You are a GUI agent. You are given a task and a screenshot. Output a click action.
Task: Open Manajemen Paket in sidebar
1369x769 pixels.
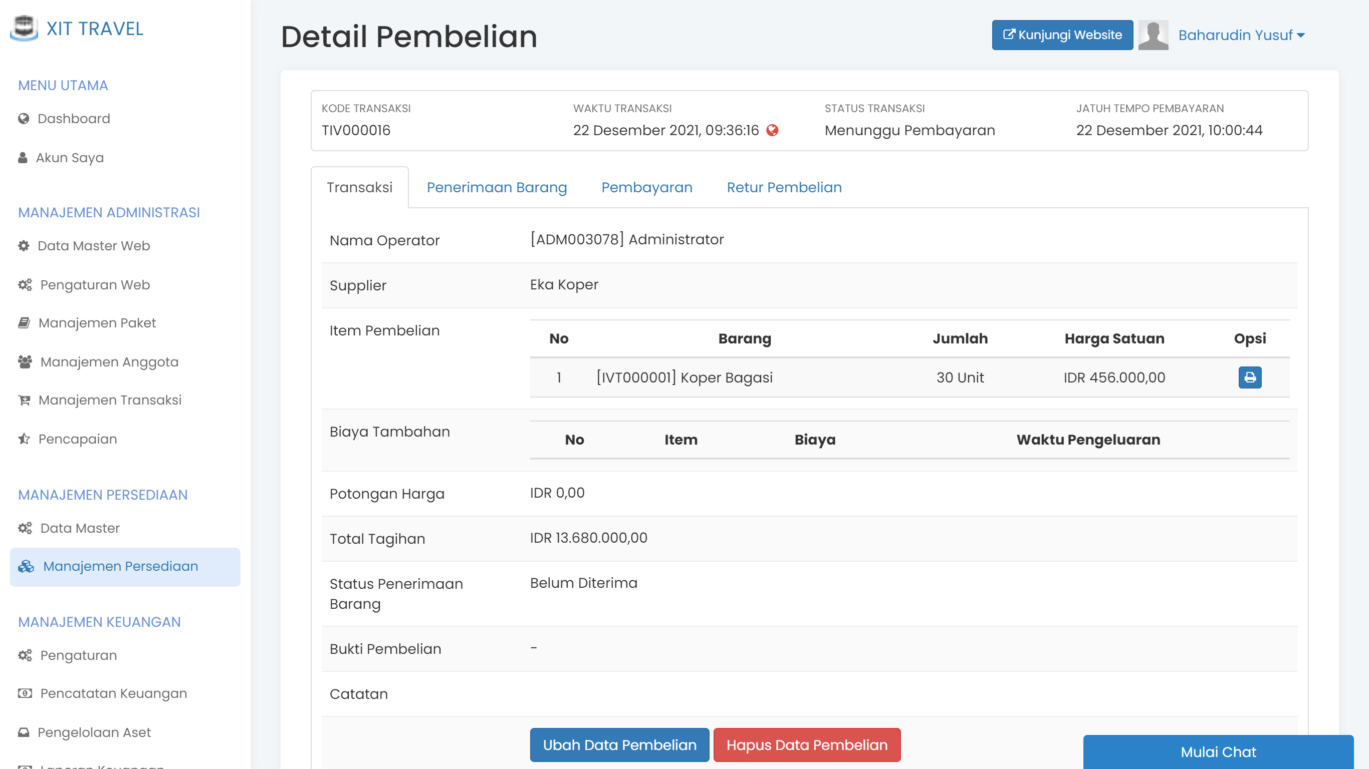point(97,323)
